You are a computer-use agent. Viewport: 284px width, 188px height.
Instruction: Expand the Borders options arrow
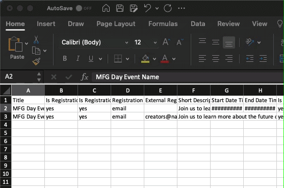coord(127,59)
